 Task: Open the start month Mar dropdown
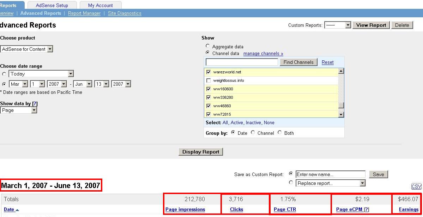(18, 84)
